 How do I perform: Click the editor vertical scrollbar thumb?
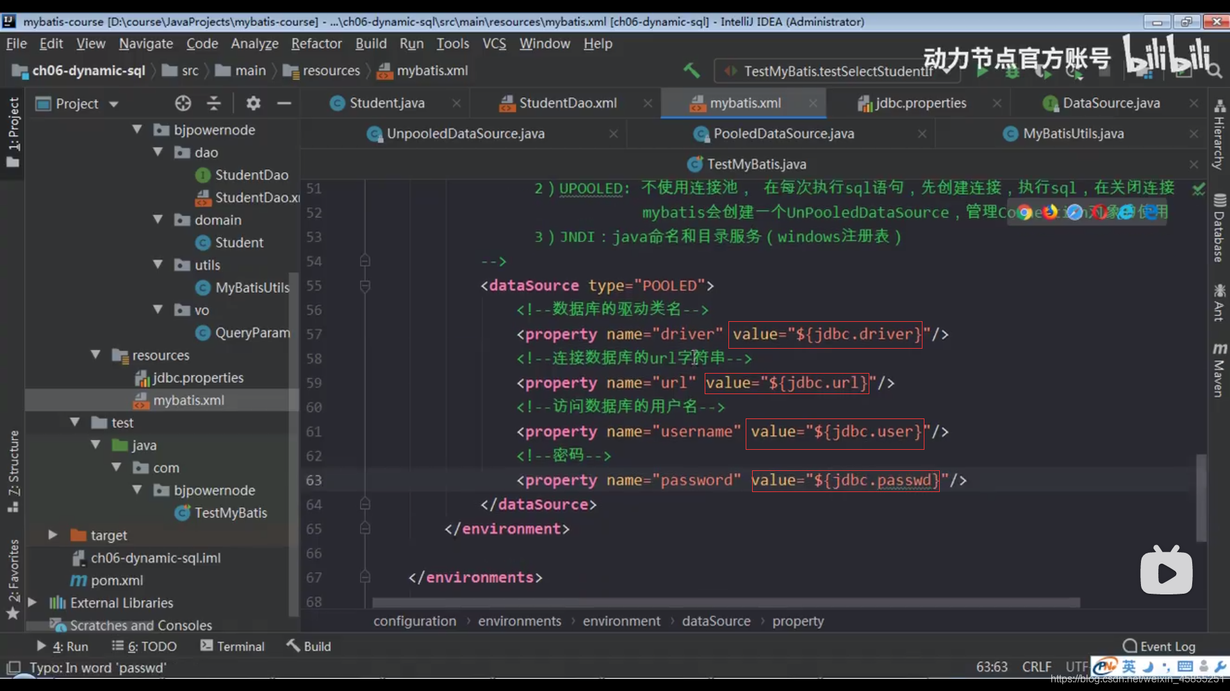(x=1201, y=498)
